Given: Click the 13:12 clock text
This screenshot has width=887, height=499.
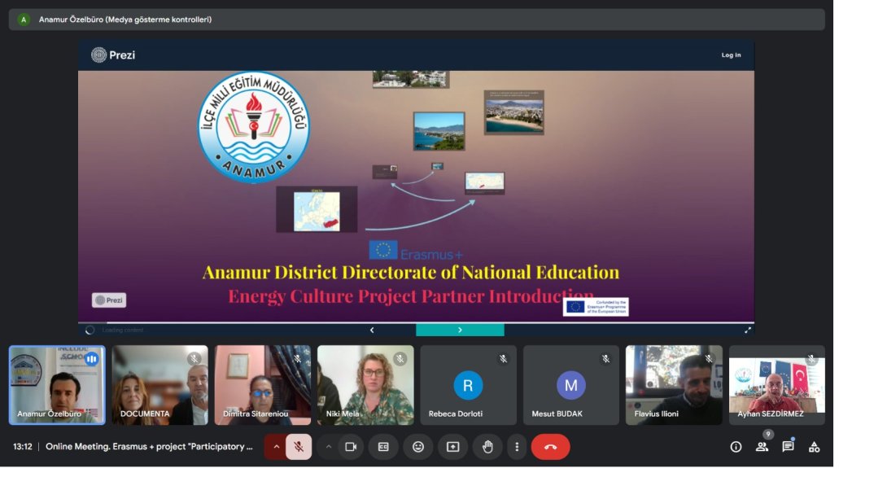Looking at the screenshot, I should 23,447.
